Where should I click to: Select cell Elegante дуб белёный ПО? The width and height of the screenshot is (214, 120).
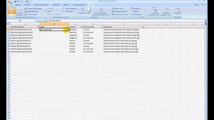pyautogui.click(x=25, y=38)
